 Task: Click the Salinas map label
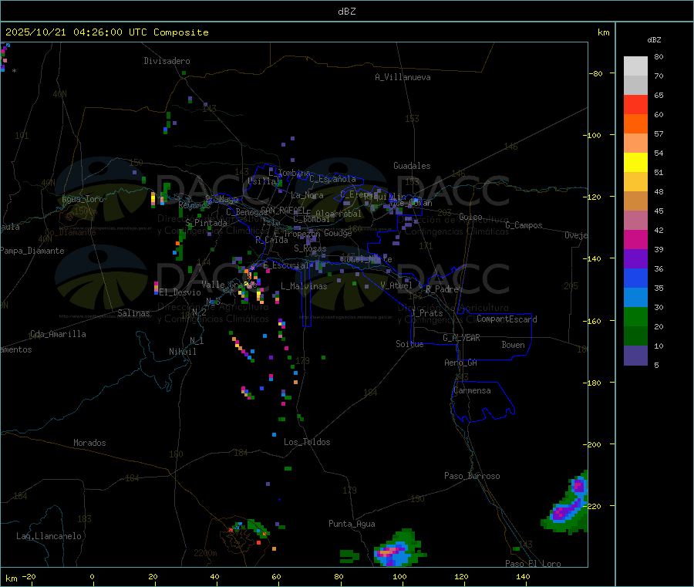[x=133, y=313]
